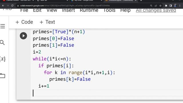The width and height of the screenshot is (183, 103).
Task: Click the browser forward arrow
Action: [8, 6]
